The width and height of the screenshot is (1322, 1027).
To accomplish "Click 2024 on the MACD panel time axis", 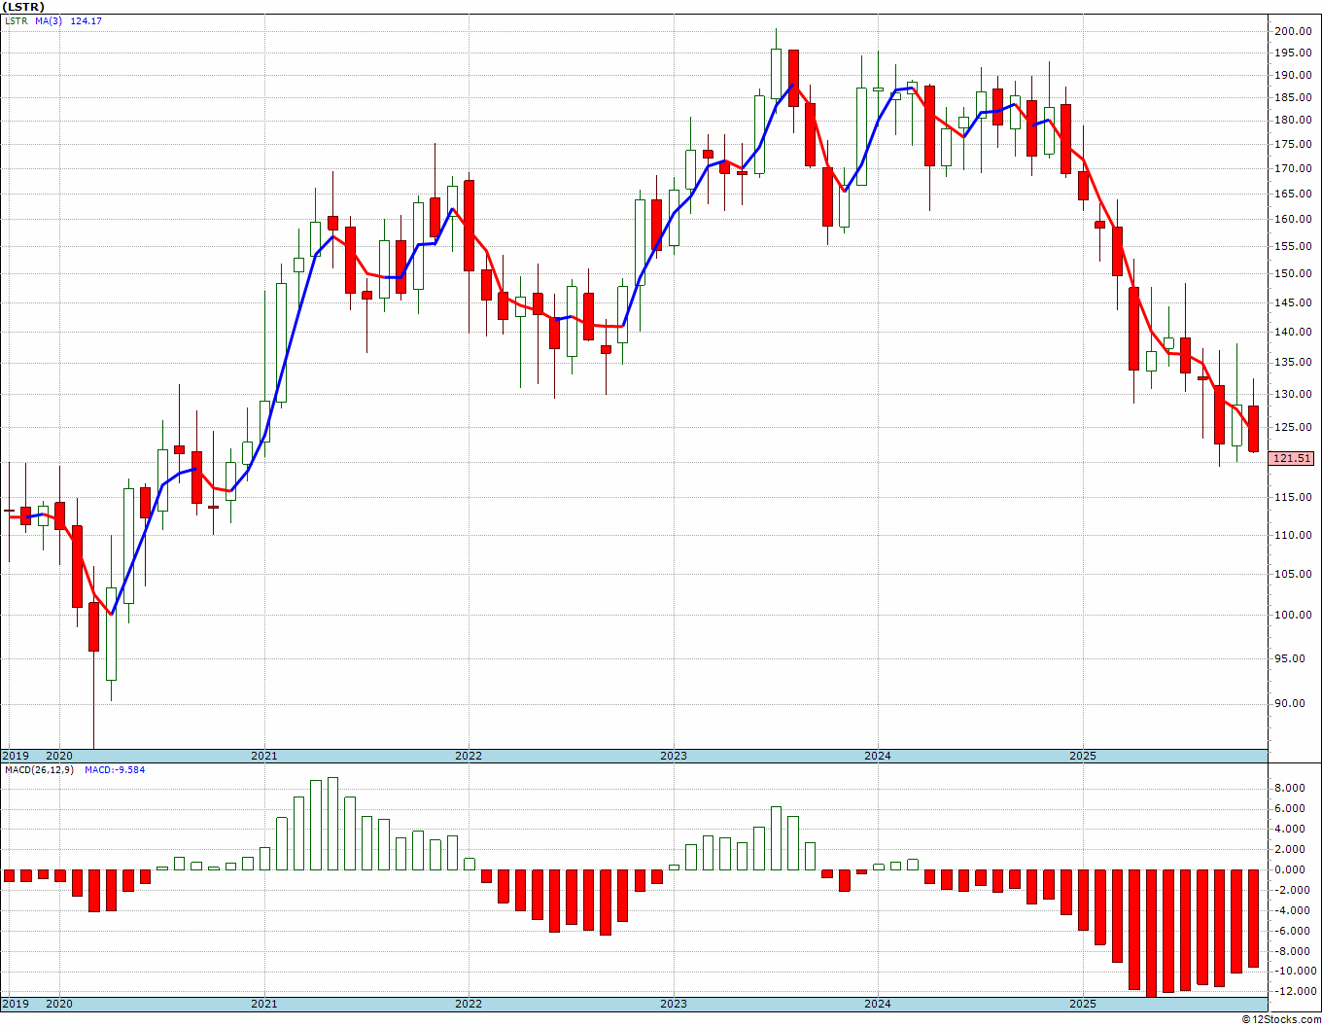I will click(878, 1004).
